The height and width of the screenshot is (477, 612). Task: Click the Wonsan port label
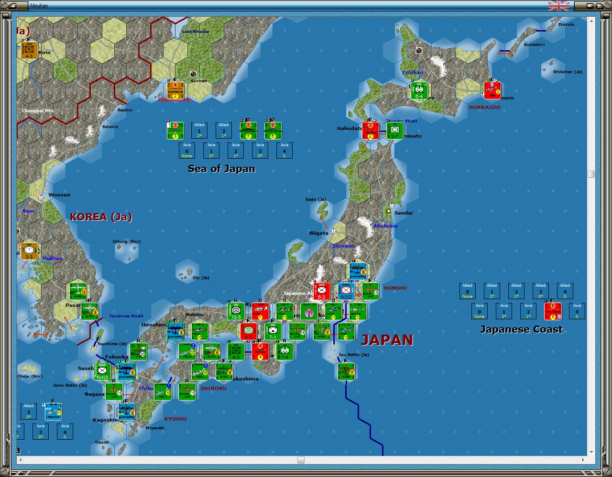[x=59, y=195]
